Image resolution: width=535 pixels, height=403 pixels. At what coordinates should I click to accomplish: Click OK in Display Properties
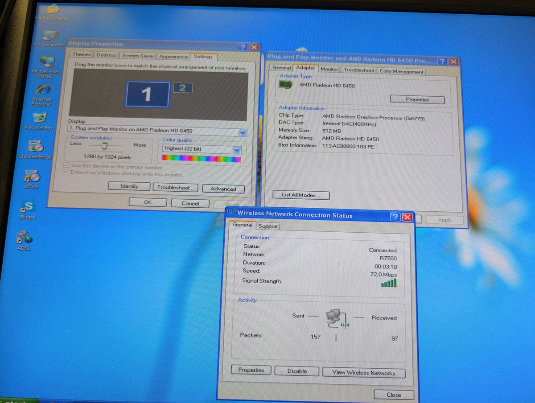pos(148,202)
